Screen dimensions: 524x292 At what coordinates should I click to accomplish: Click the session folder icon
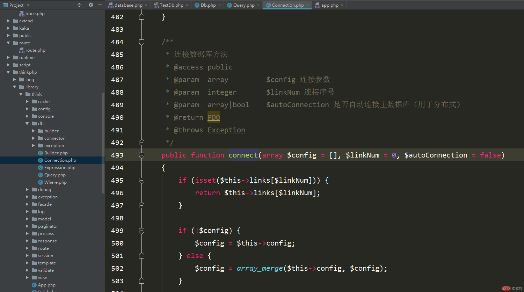(34, 256)
